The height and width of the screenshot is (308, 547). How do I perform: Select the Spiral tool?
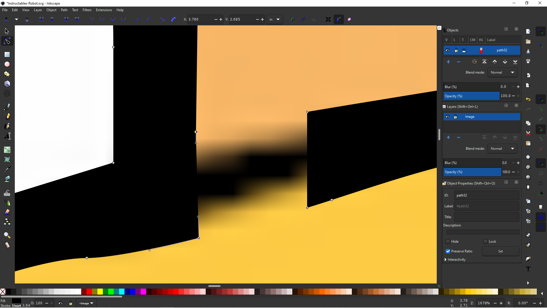click(x=7, y=94)
